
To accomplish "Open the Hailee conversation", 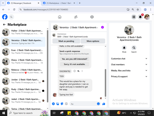I will tap(23, 32).
